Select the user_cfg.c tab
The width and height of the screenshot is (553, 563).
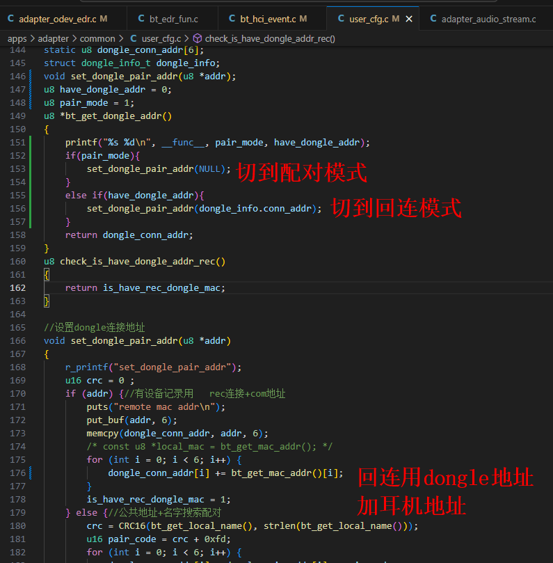click(369, 19)
